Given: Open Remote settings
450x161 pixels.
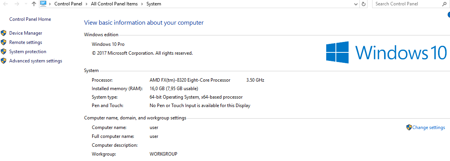Looking at the screenshot, I should (25, 42).
